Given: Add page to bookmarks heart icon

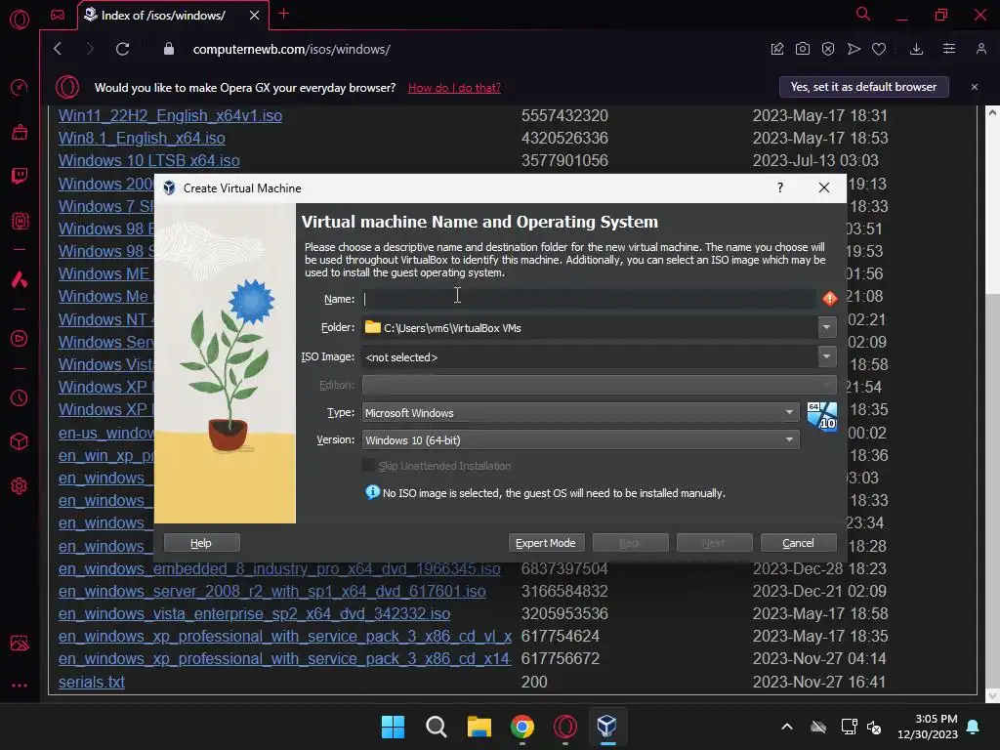Looking at the screenshot, I should pos(879,49).
